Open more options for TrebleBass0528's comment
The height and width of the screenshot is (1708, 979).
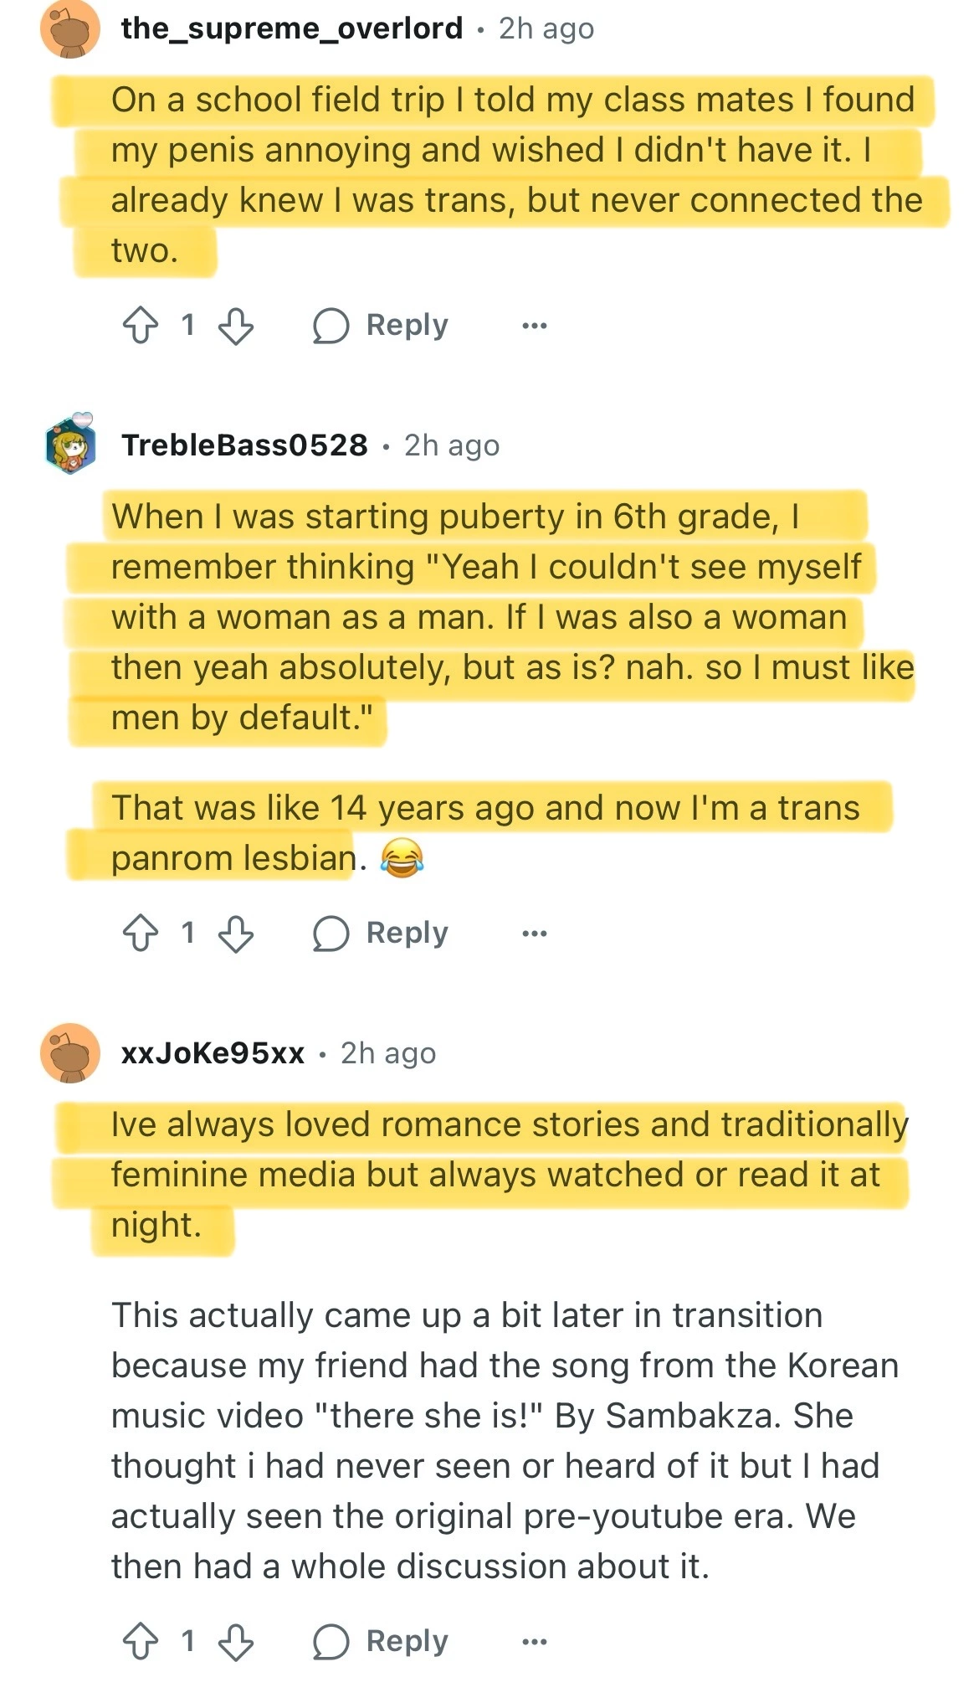pos(534,934)
